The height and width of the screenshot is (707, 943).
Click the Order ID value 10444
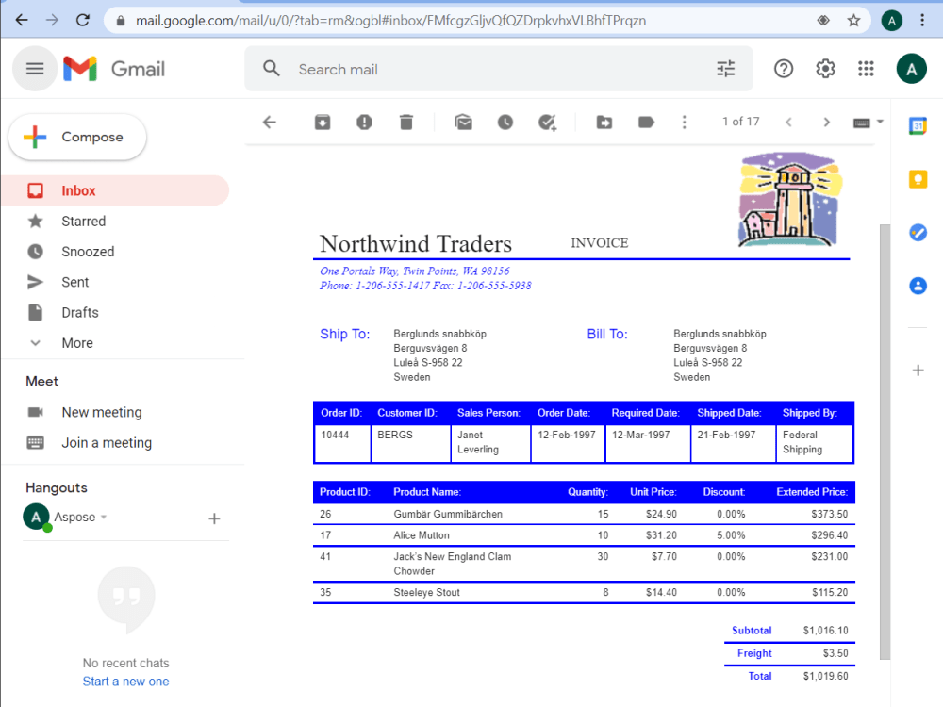pyautogui.click(x=335, y=435)
